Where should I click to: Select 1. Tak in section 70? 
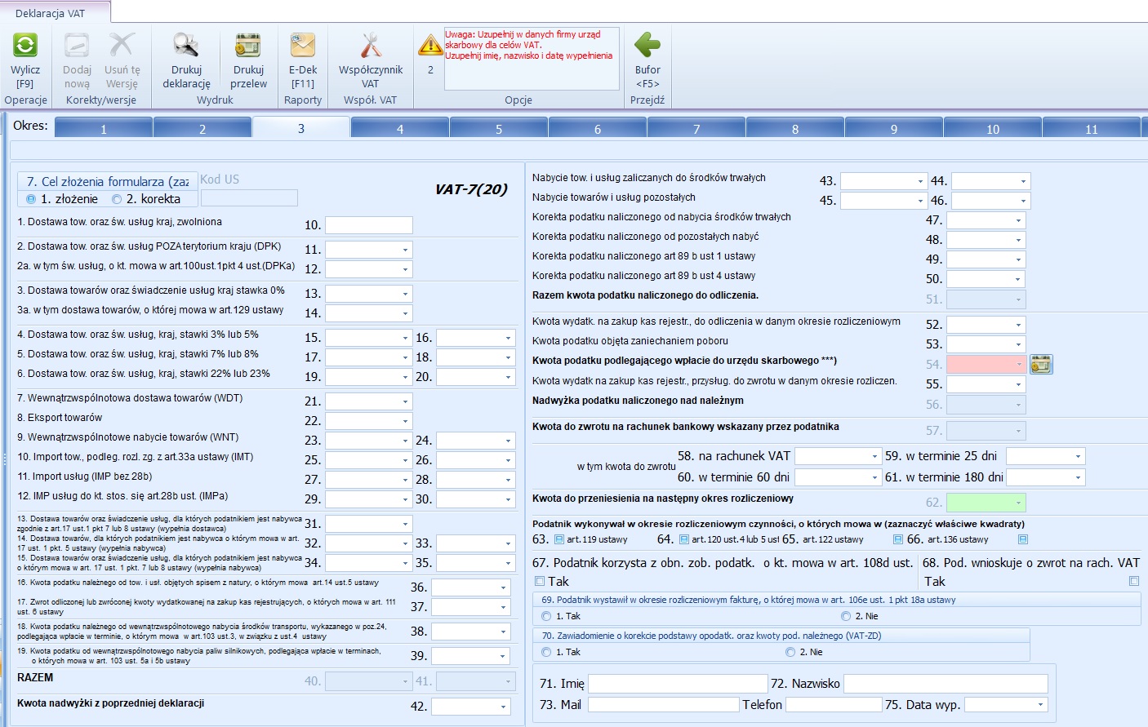coord(547,652)
